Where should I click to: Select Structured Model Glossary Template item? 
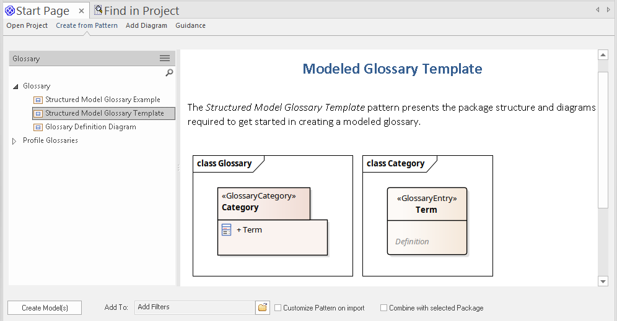tap(105, 113)
